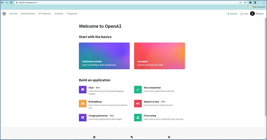Open the Examples gradient card

pos(159,56)
